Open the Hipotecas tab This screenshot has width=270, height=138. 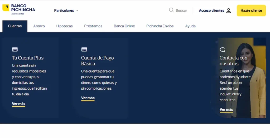[x=64, y=26]
